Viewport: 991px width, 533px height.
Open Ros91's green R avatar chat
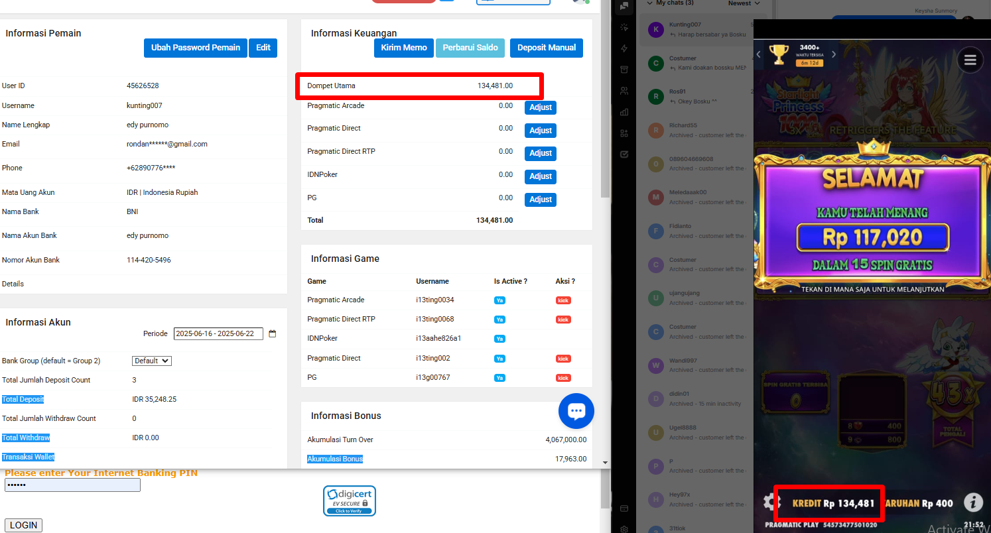click(x=656, y=97)
